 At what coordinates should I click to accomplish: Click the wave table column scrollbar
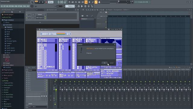[x=56, y=54]
